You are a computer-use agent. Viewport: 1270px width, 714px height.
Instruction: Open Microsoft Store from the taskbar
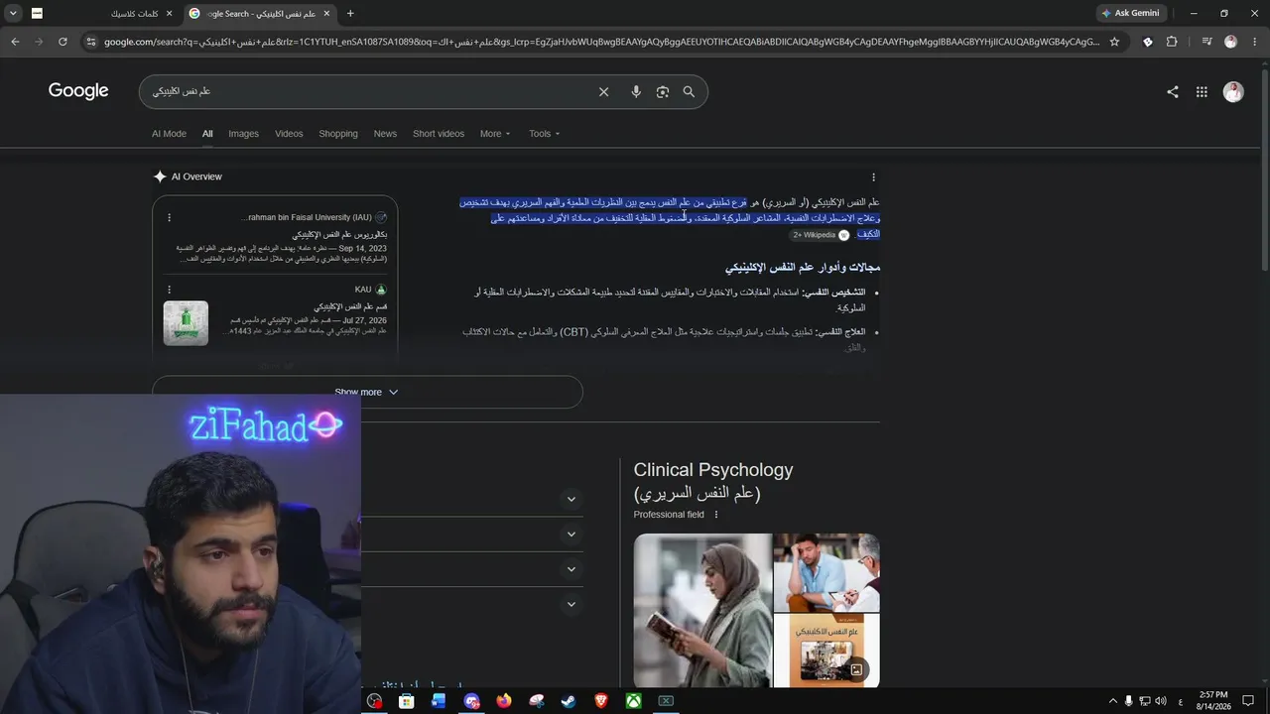(406, 701)
